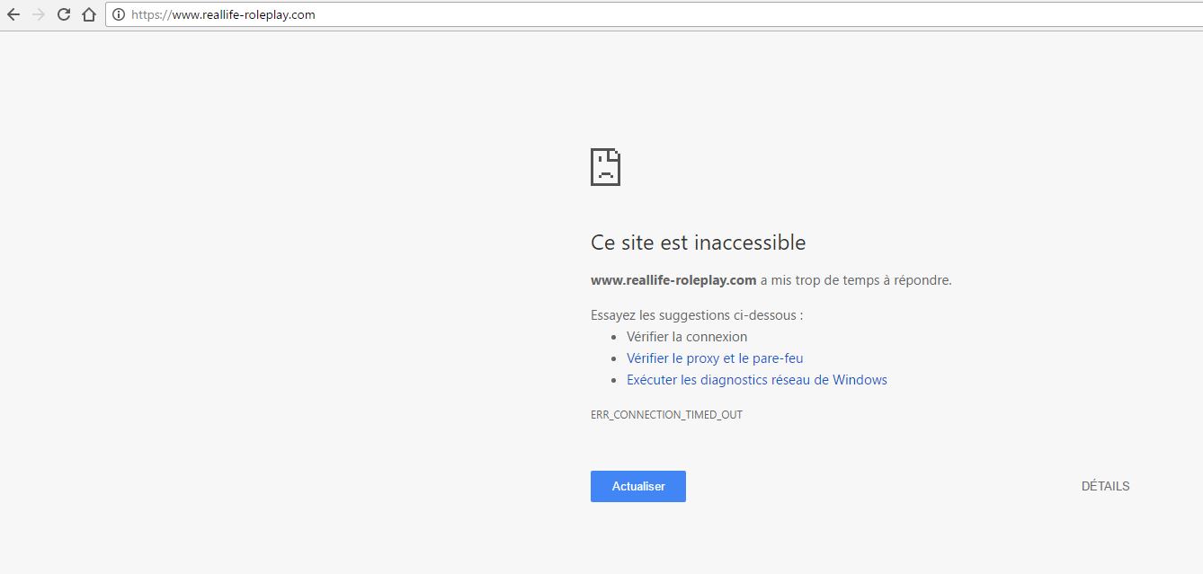Click the error code ERR_CONNECTION_TIMED_OUT text
This screenshot has width=1203, height=574.
[x=666, y=414]
